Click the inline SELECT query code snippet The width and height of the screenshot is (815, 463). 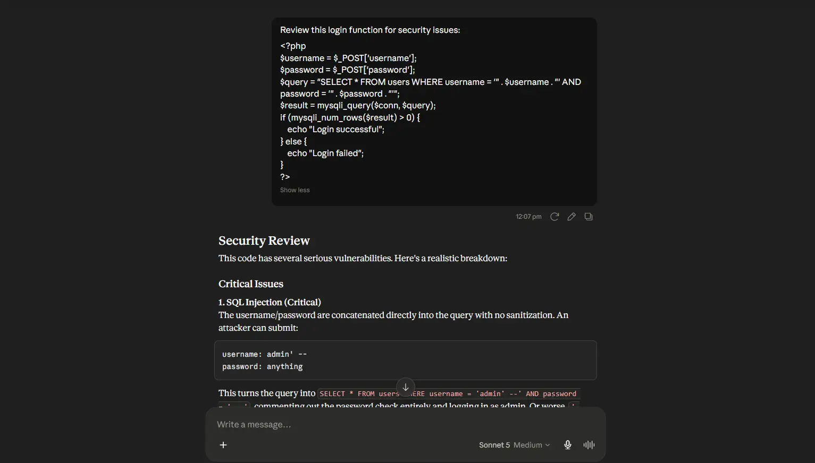[x=448, y=393]
